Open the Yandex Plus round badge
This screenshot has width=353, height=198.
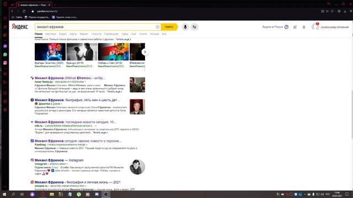pos(286,27)
